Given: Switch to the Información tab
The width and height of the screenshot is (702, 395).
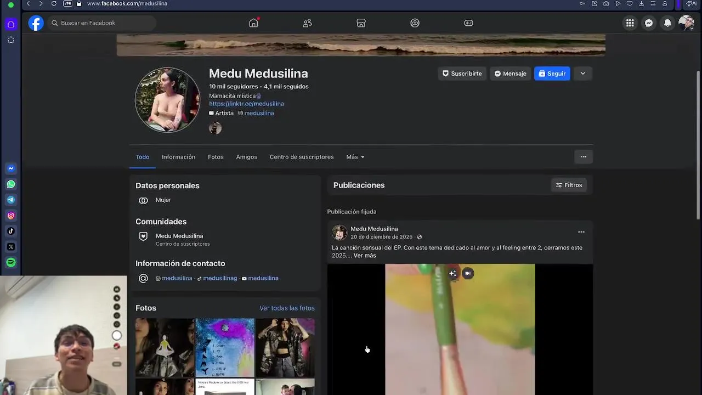Looking at the screenshot, I should 178,157.
